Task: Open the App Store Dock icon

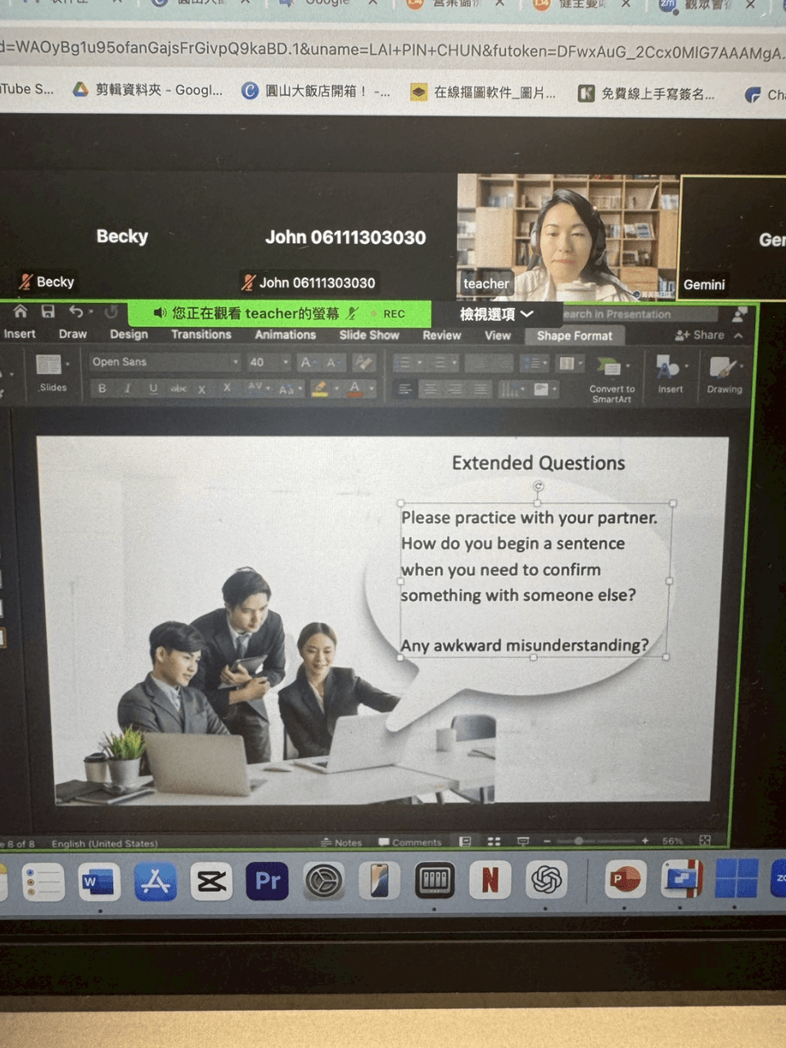Action: (x=155, y=882)
